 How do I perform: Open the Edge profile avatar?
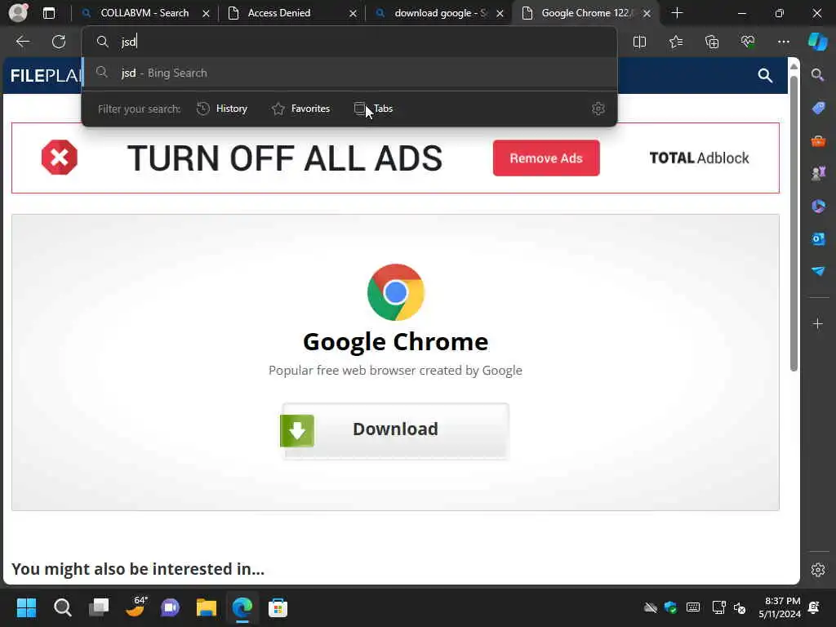(18, 12)
